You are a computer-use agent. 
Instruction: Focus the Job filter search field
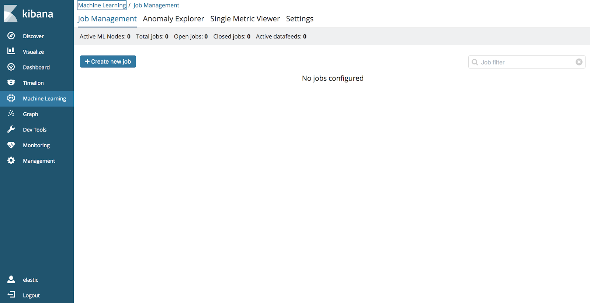pyautogui.click(x=527, y=62)
